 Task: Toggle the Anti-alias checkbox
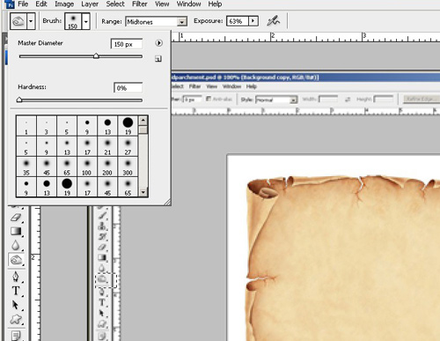[209, 99]
